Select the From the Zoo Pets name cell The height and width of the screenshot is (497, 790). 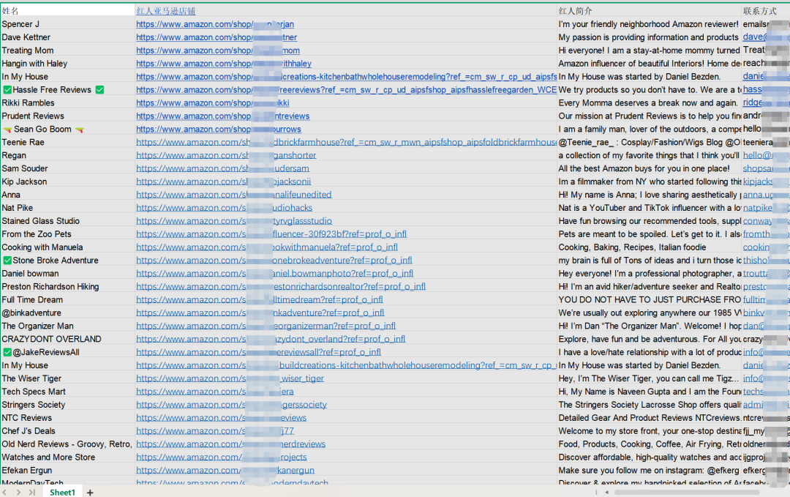[67, 234]
